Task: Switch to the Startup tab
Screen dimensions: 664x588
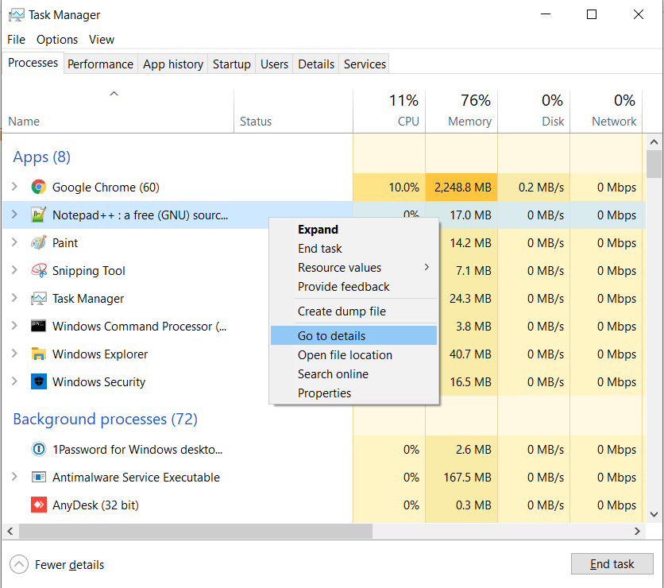Action: point(232,64)
